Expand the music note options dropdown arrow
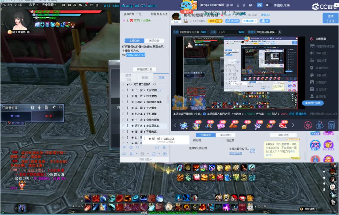 (159, 154)
